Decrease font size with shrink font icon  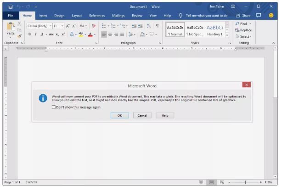[x=73, y=26]
